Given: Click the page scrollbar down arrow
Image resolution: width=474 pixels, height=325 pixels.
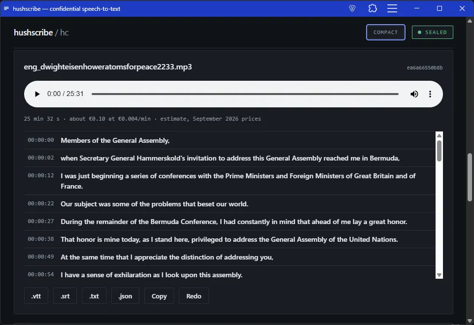Looking at the screenshot, I should 470,321.
